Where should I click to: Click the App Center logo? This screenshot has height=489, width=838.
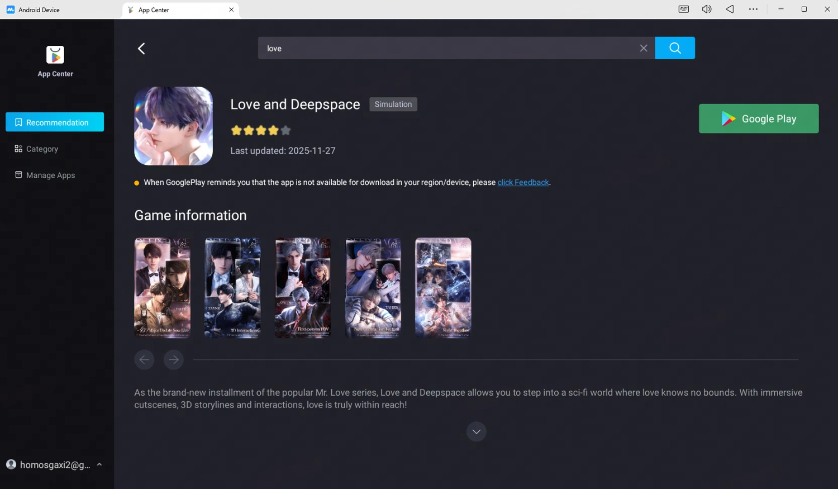pos(55,55)
